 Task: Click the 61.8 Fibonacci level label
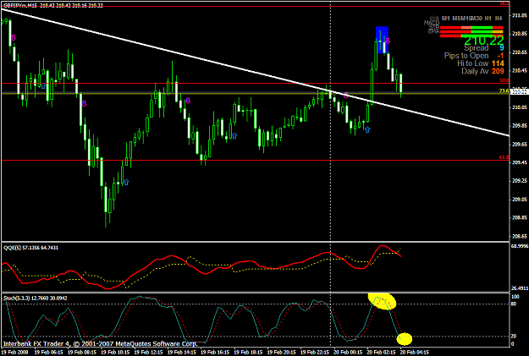504,157
